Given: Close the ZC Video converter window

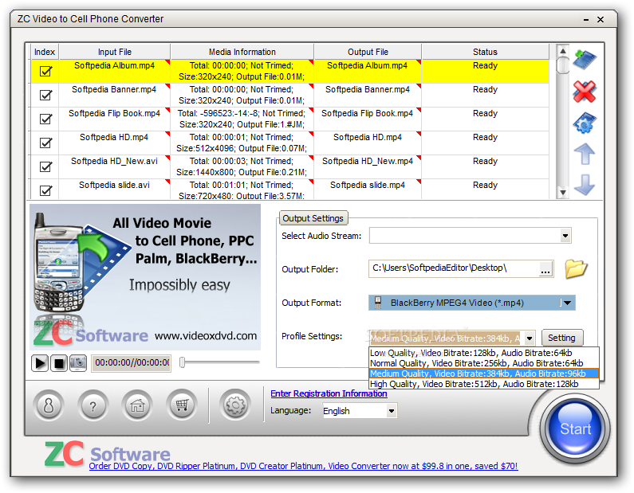Looking at the screenshot, I should tap(601, 19).
